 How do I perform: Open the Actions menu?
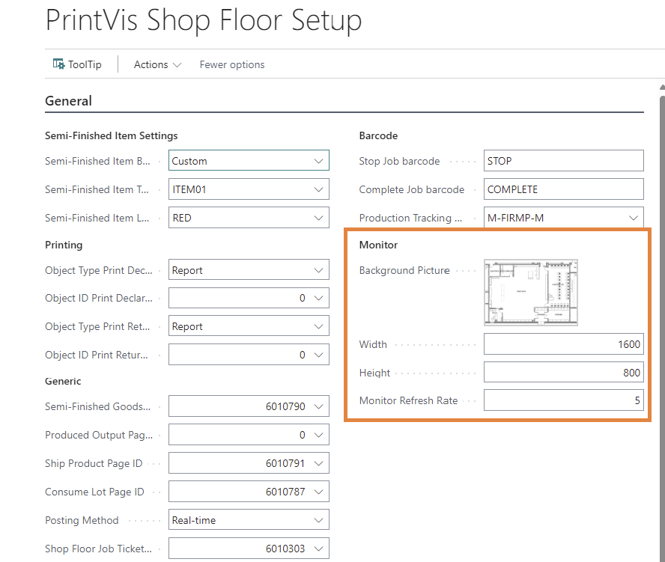tap(157, 64)
